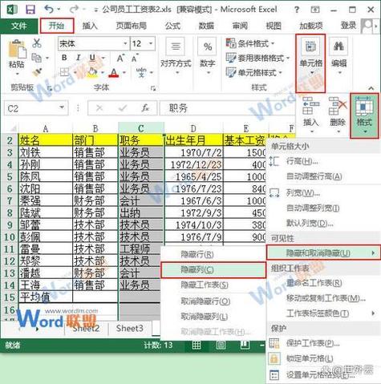Switch to the 数据 Data tab
This screenshot has width=381, height=384.
(x=206, y=26)
